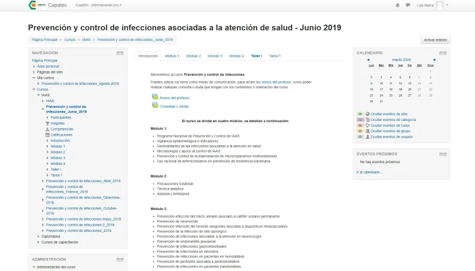Go to next month in calendar
475x271 pixels.
pos(435,60)
